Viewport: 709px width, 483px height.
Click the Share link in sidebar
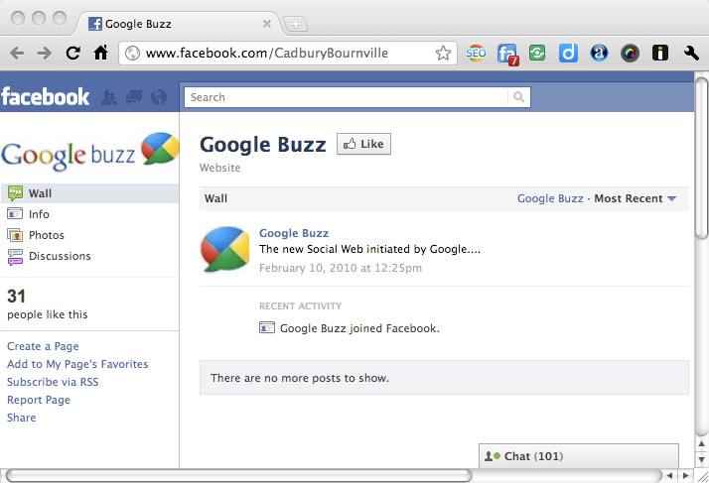(x=21, y=418)
